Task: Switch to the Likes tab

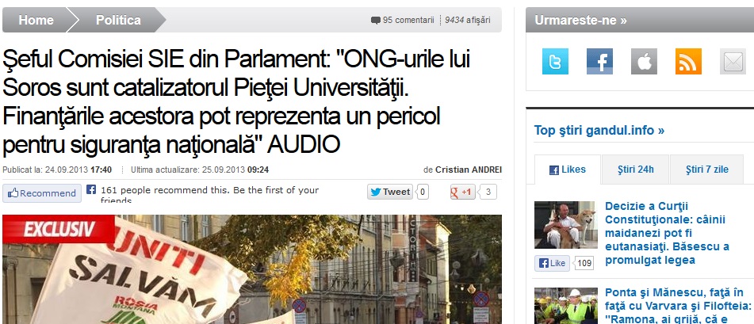Action: pos(568,170)
